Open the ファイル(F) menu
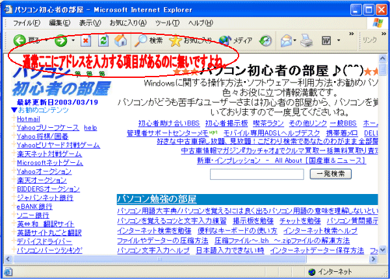Viewport: 390px width, 279px height. tap(27, 23)
